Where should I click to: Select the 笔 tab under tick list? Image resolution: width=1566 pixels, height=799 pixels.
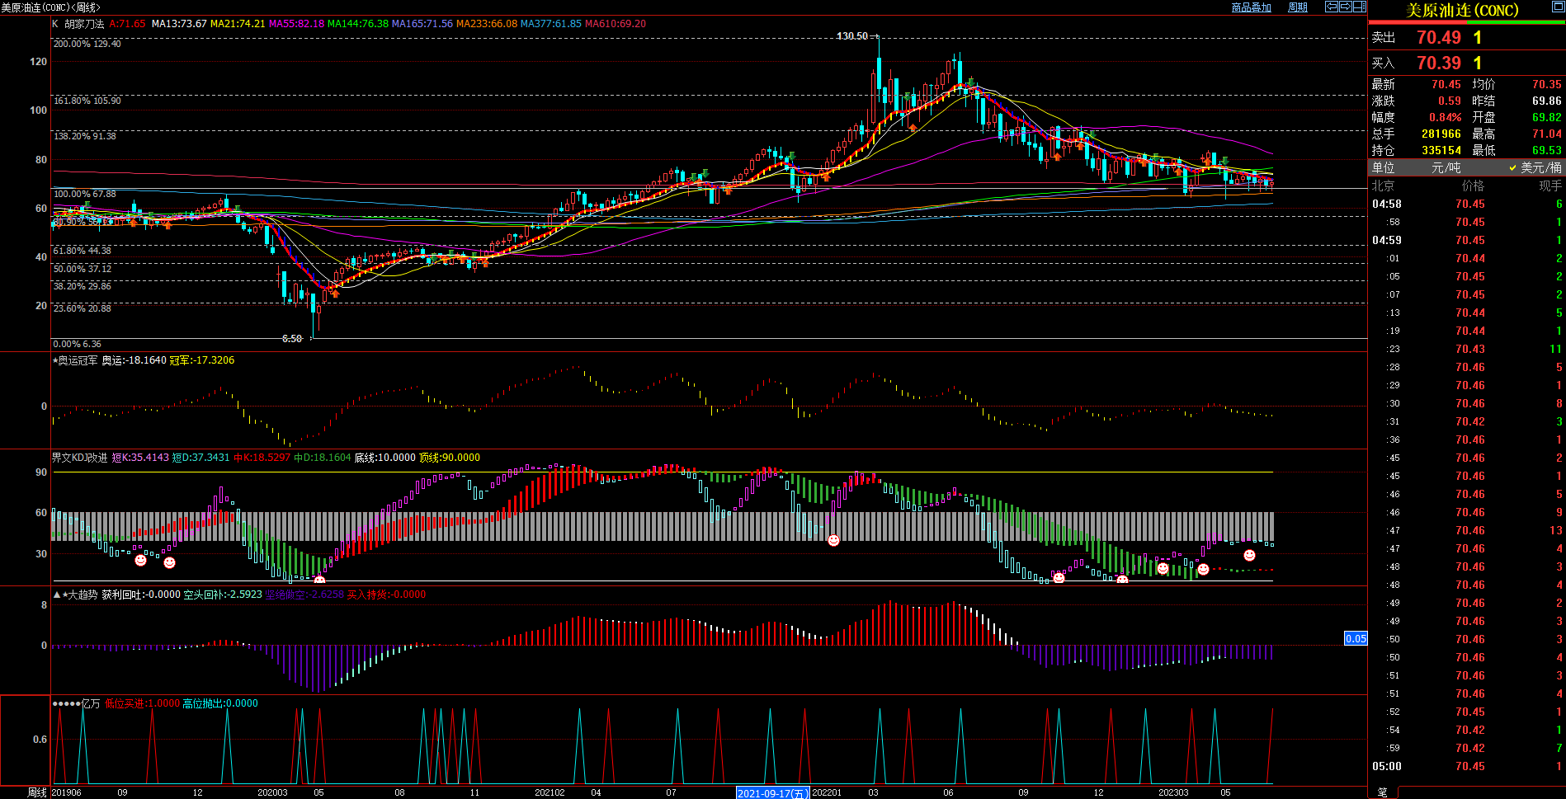click(1383, 792)
